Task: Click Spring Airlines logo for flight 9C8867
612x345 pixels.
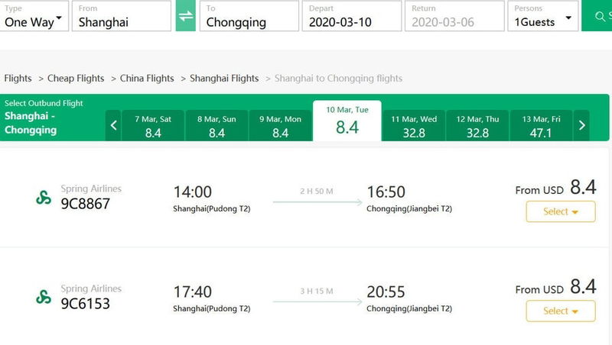Action: (x=44, y=198)
